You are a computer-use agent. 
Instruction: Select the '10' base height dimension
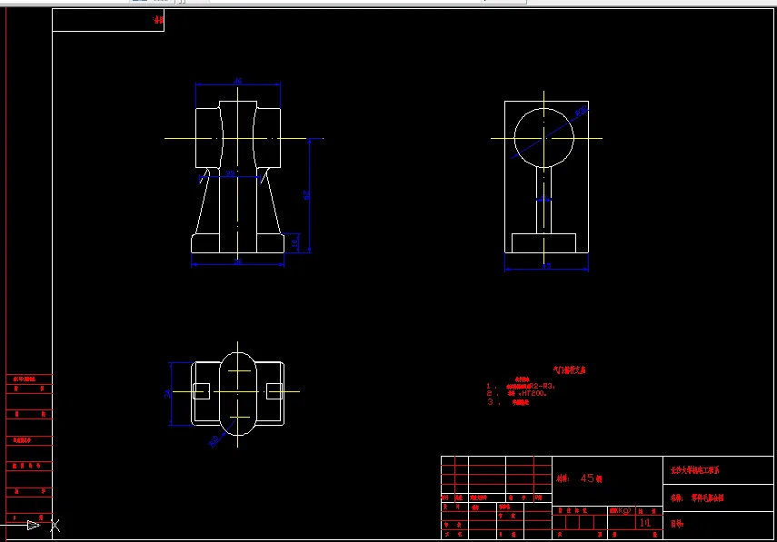pyautogui.click(x=294, y=243)
